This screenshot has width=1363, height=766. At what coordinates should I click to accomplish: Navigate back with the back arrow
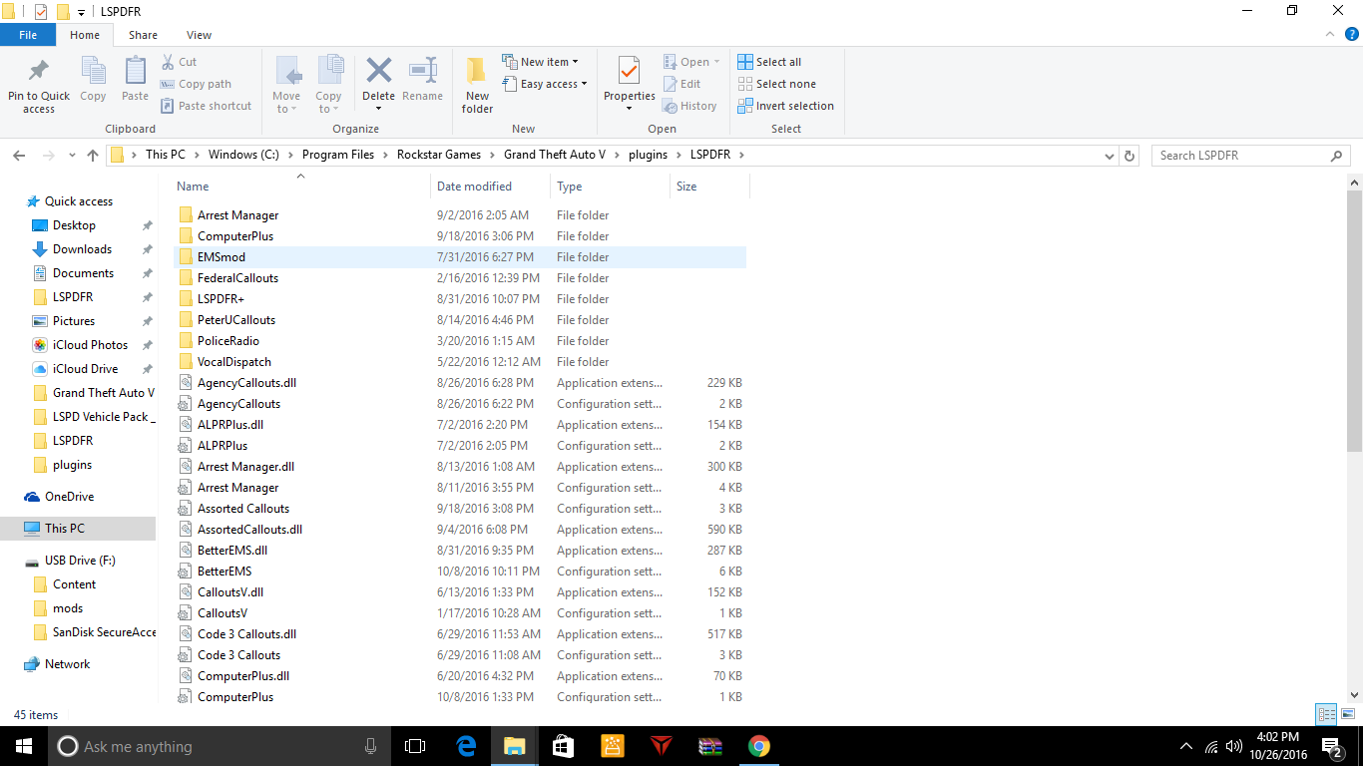[x=19, y=156]
